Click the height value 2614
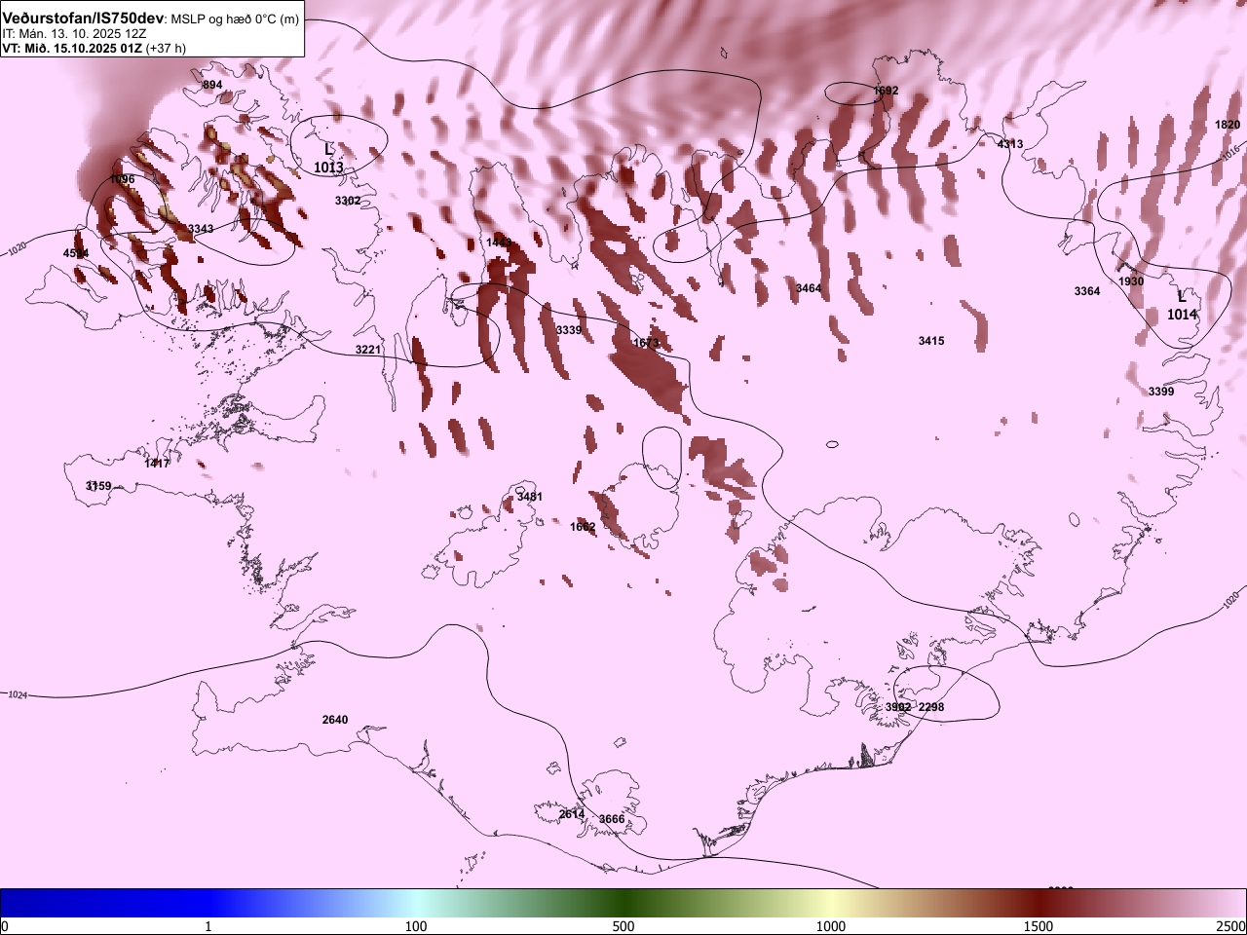This screenshot has height=935, width=1247. [572, 814]
